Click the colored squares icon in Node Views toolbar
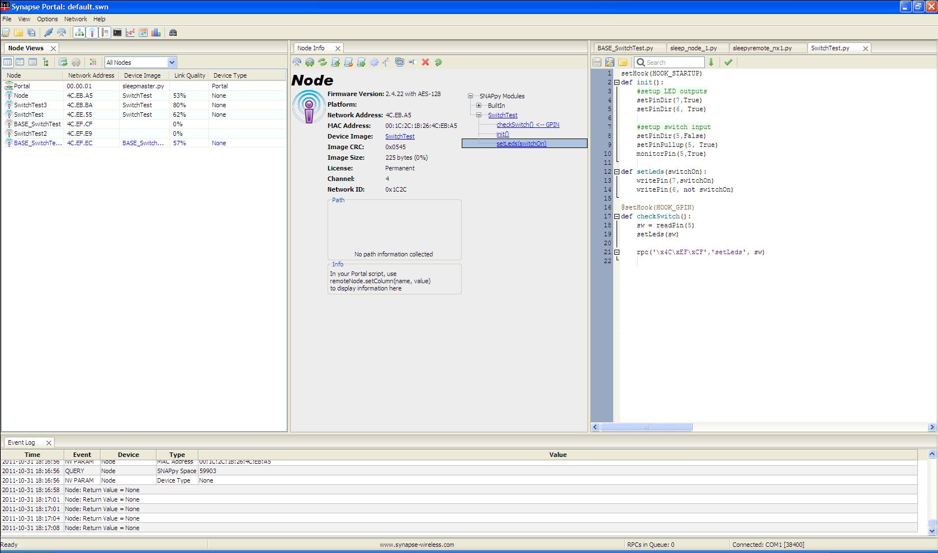 (93, 62)
